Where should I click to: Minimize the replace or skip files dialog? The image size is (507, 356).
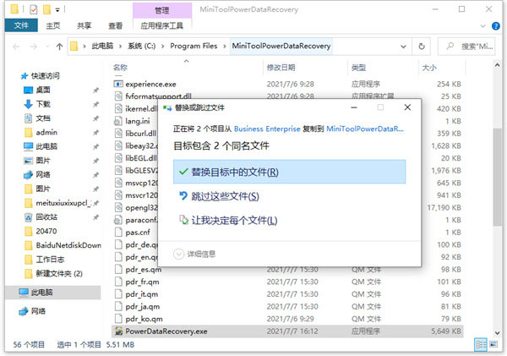354,107
